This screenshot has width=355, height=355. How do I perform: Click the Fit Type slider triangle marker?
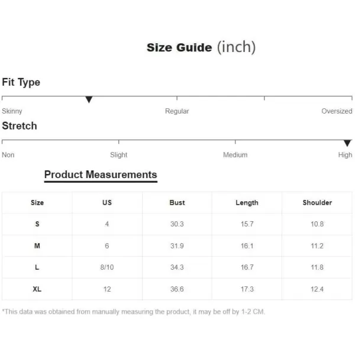(89, 99)
